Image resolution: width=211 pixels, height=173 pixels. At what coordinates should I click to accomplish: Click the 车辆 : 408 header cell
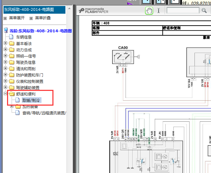152,23
